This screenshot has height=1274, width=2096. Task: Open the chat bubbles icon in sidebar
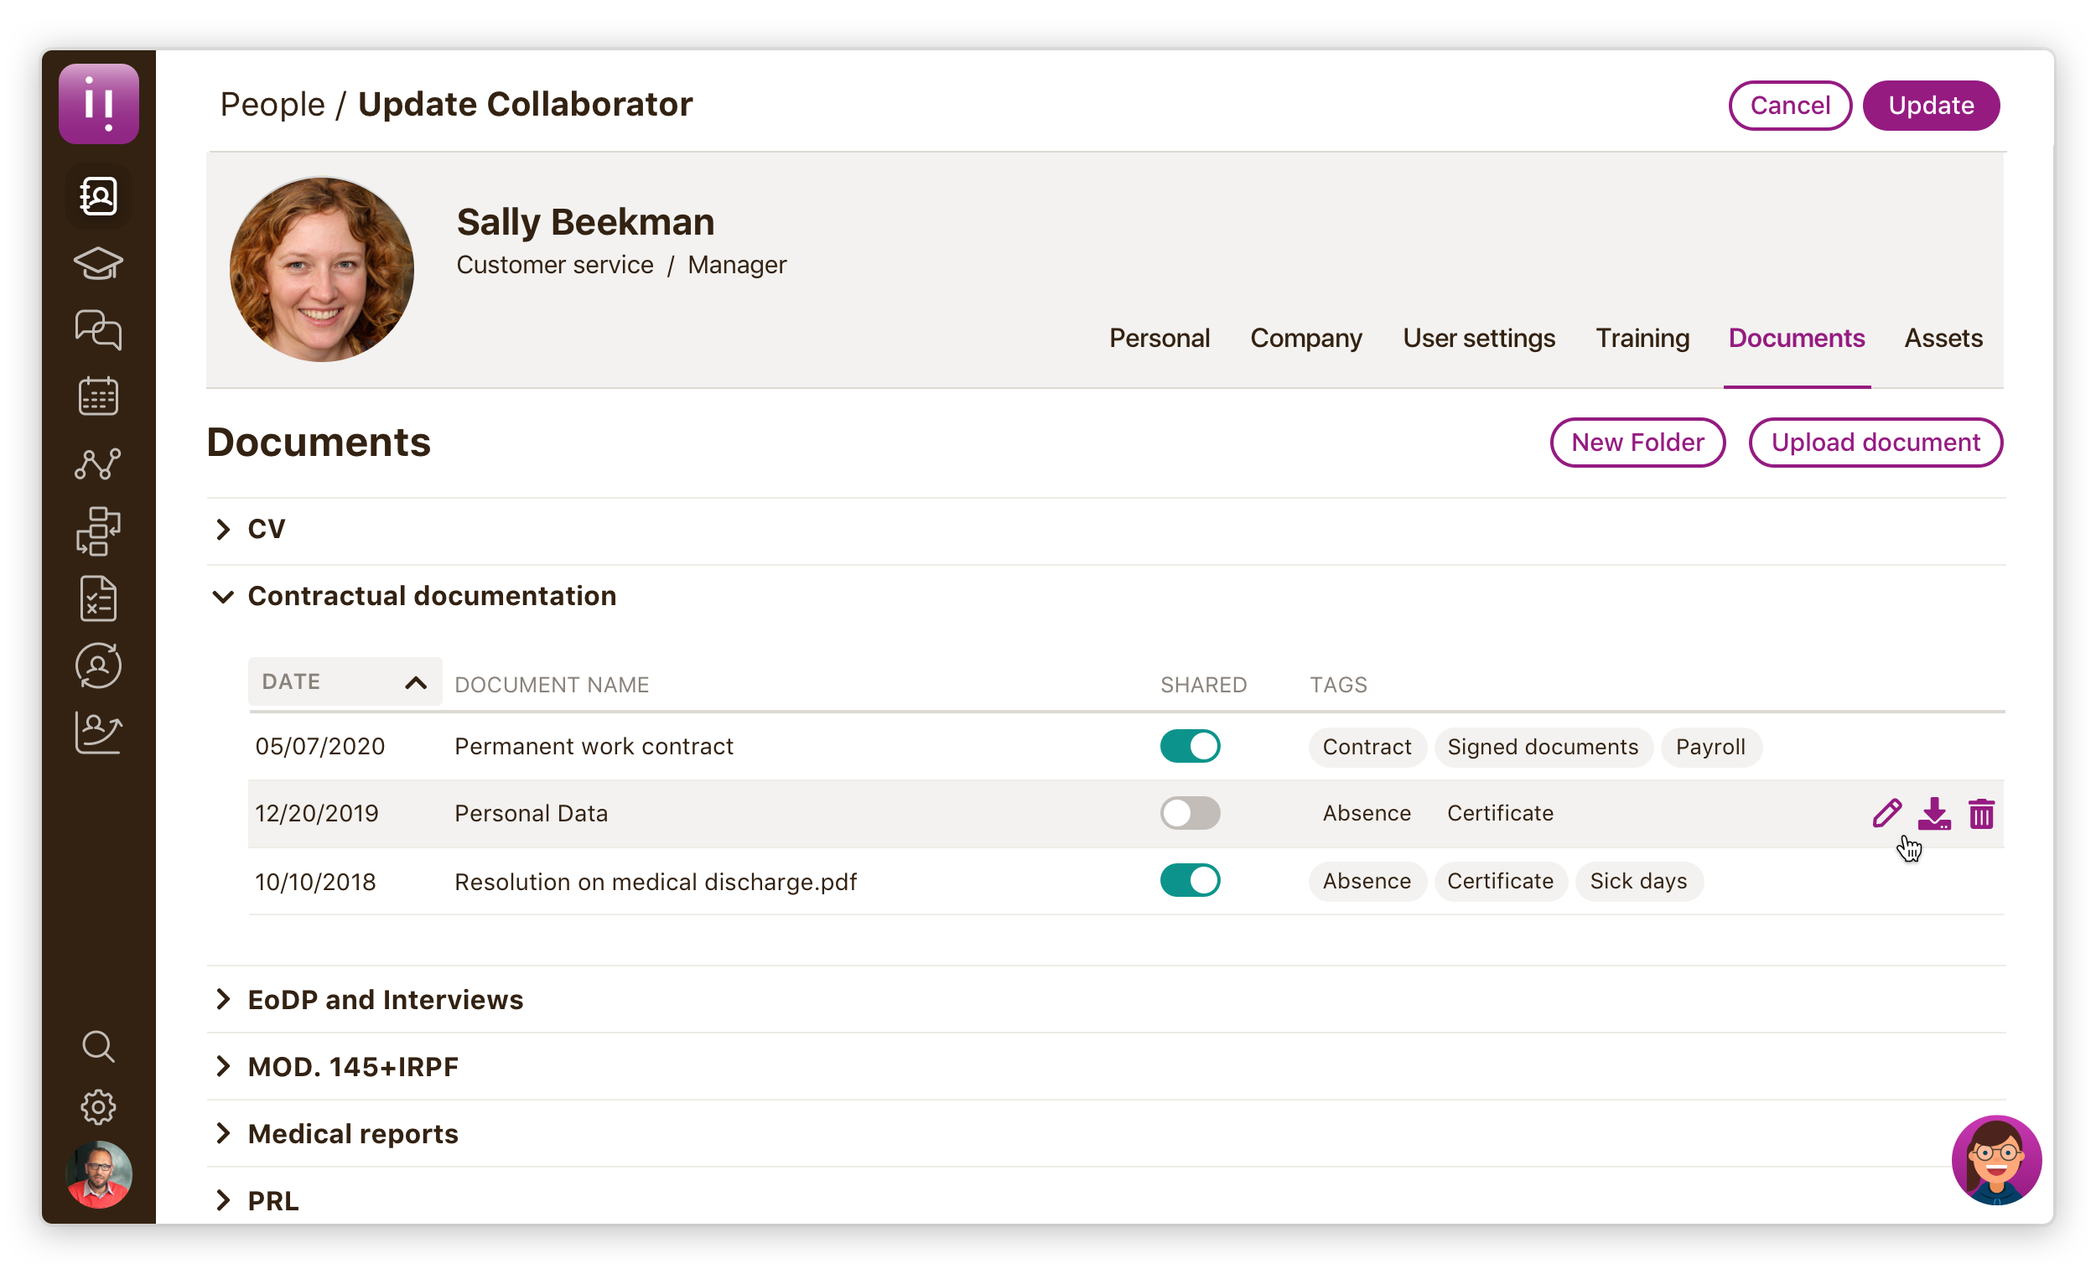[x=99, y=330]
